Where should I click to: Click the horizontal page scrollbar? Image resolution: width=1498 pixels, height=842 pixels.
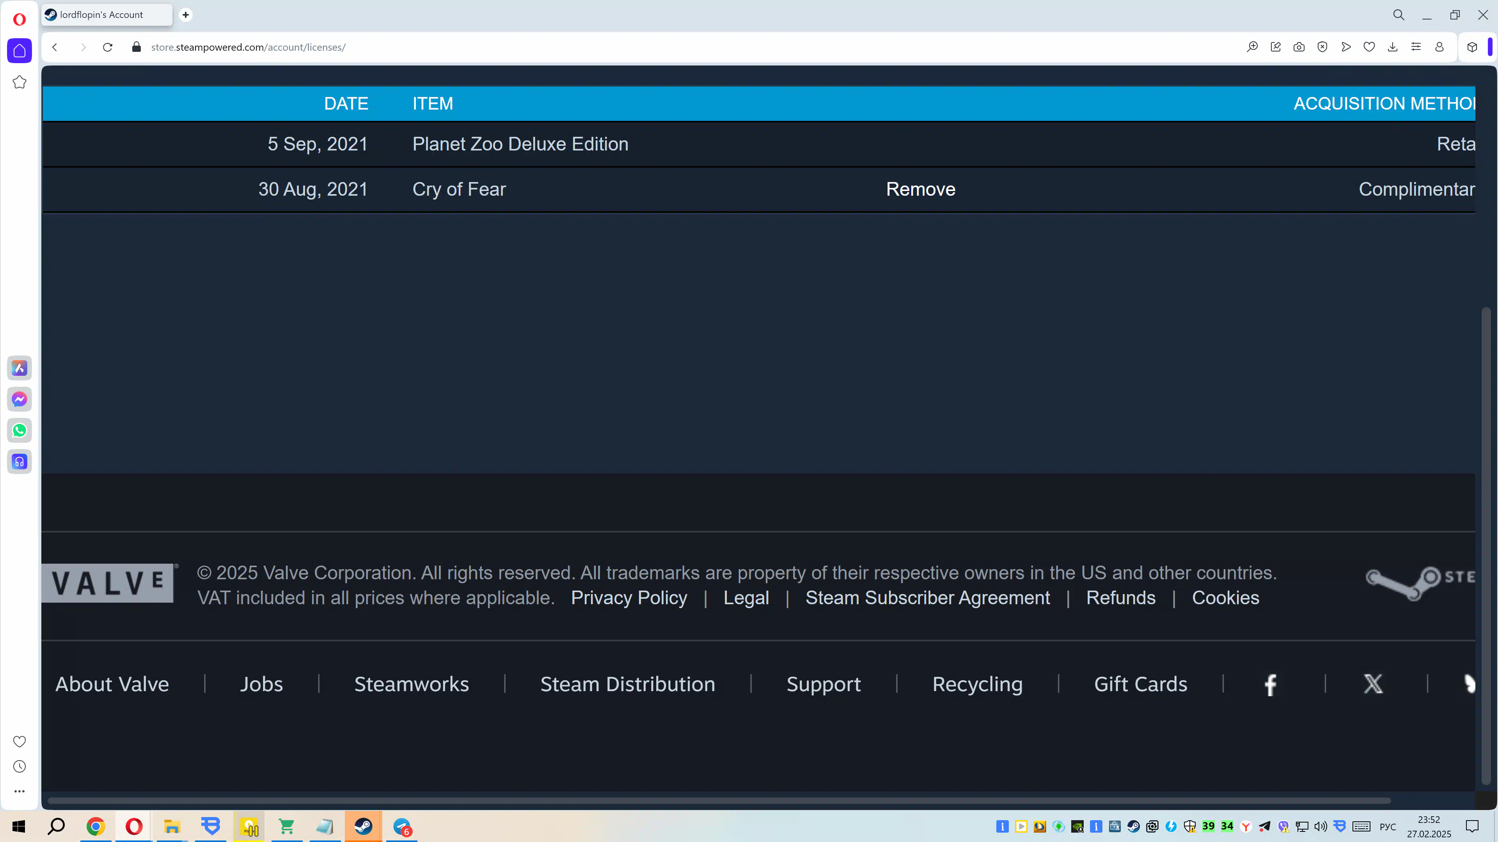(x=719, y=800)
